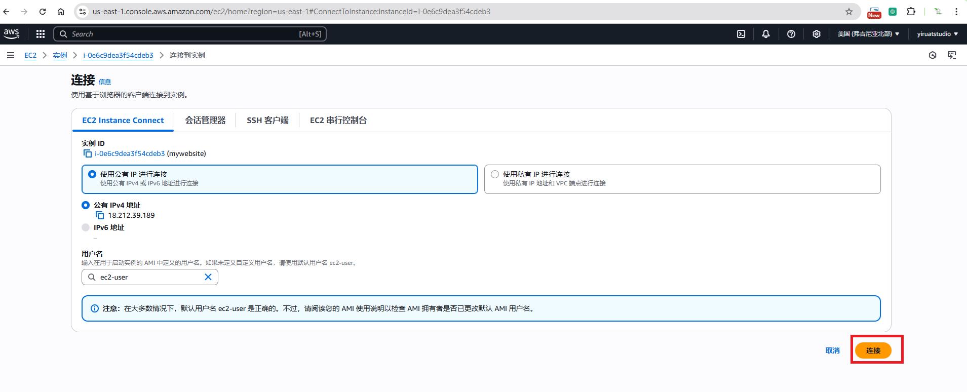967x392 pixels.
Task: Copy the public IPv4 address 18.212.39.189
Action: (100, 215)
